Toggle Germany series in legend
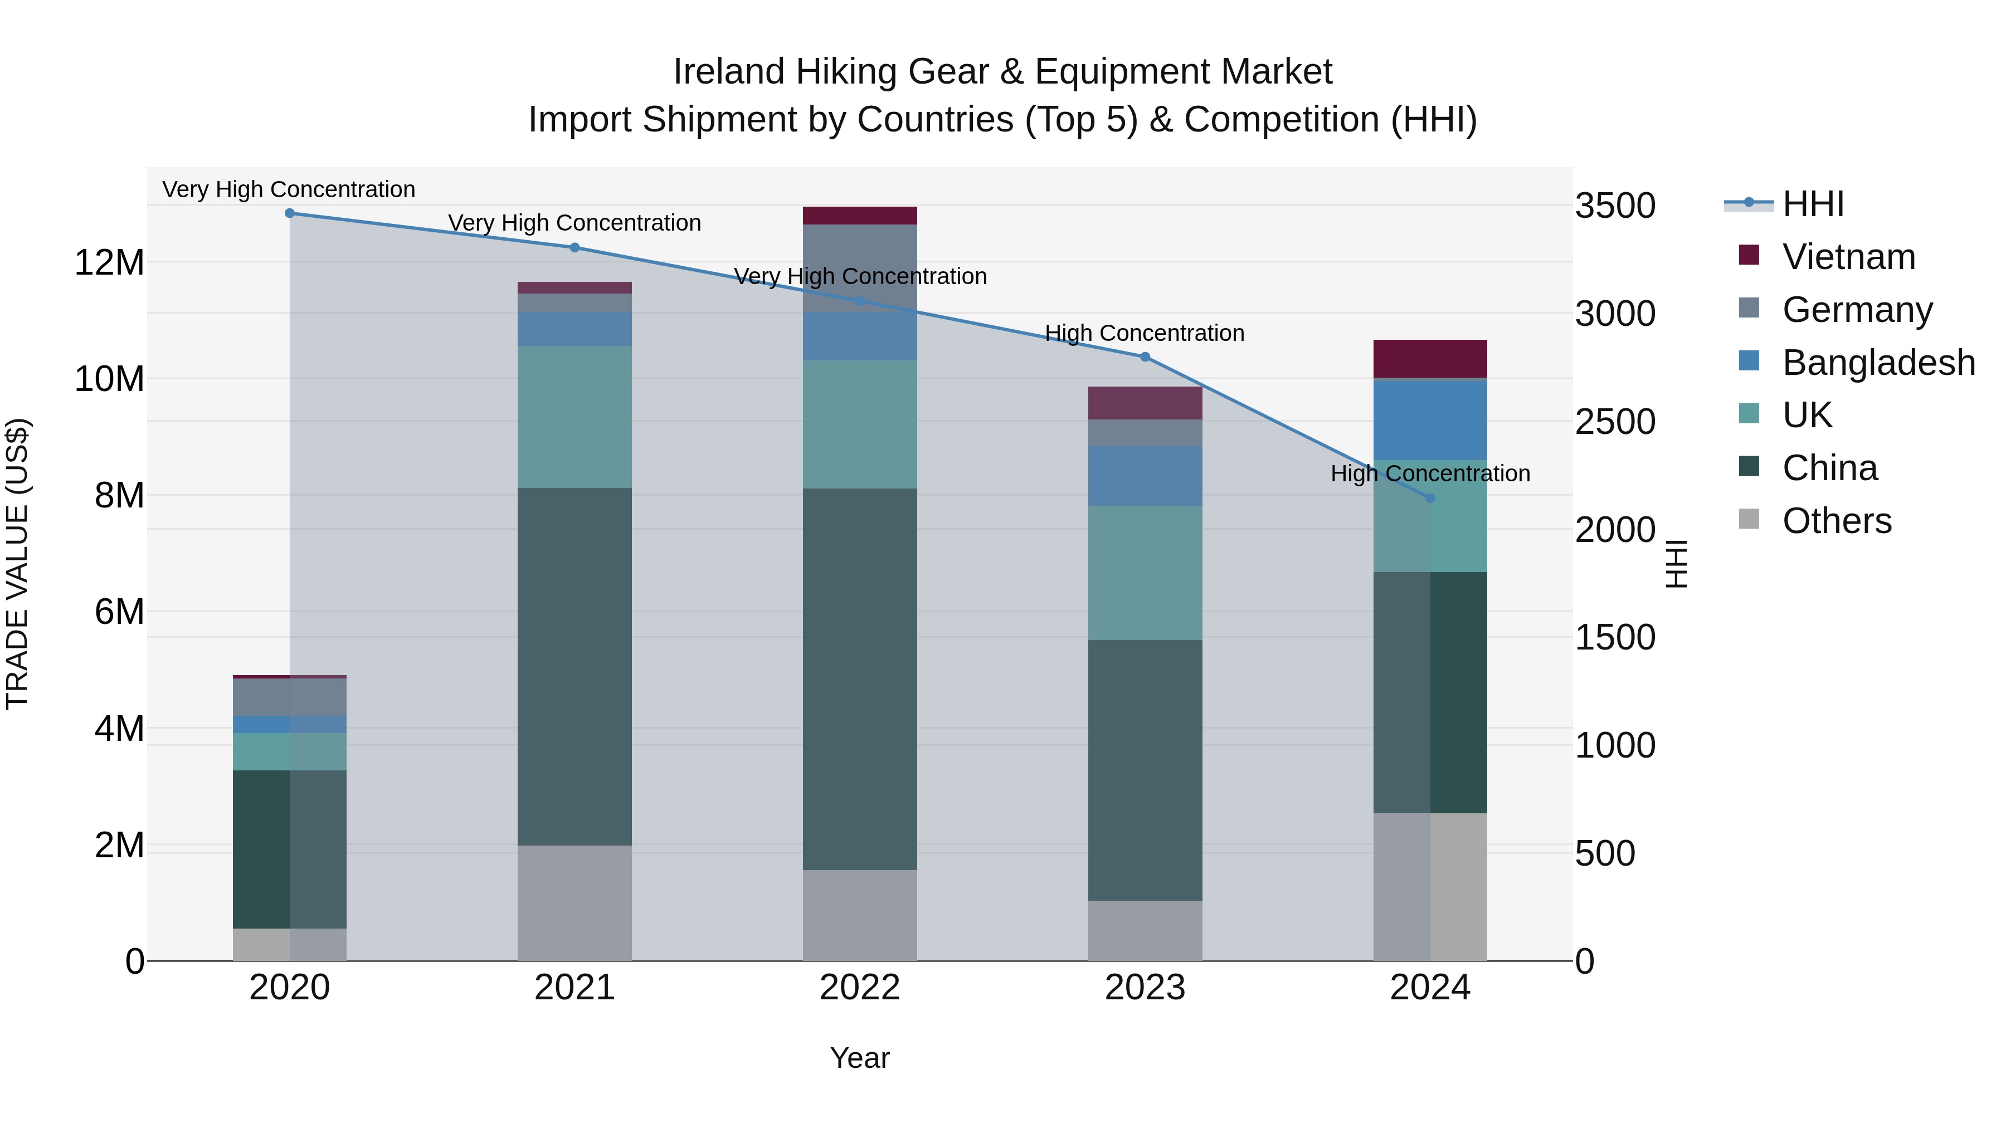 (1835, 310)
